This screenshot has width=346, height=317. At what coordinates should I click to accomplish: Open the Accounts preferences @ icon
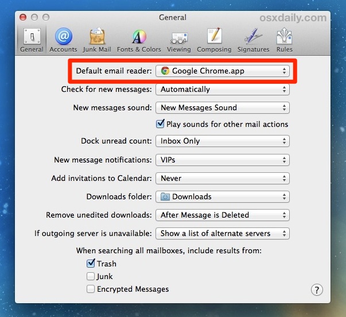coord(63,36)
